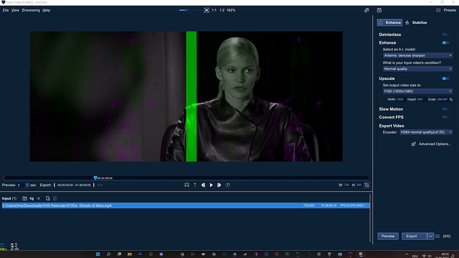Viewport: 459px width, 258px height.
Task: Turn off the Upscale switch
Action: 446,79
